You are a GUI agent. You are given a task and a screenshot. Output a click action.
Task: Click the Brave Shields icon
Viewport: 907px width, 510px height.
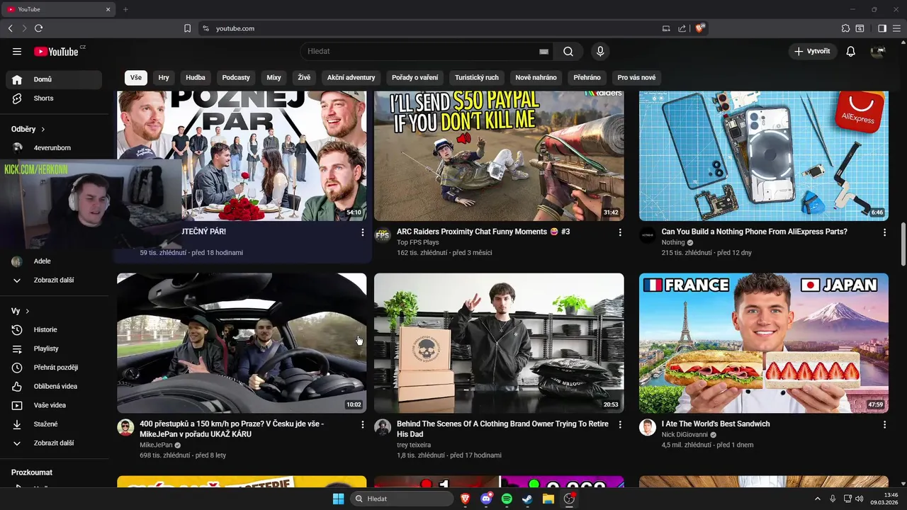[699, 28]
